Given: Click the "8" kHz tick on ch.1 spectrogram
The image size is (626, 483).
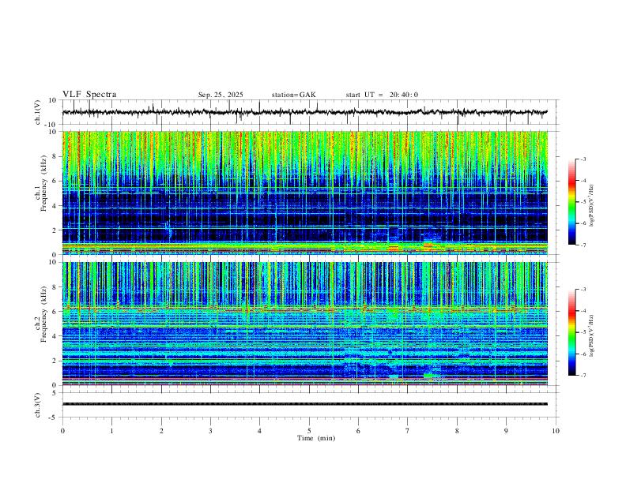Looking at the screenshot, I should 55,156.
